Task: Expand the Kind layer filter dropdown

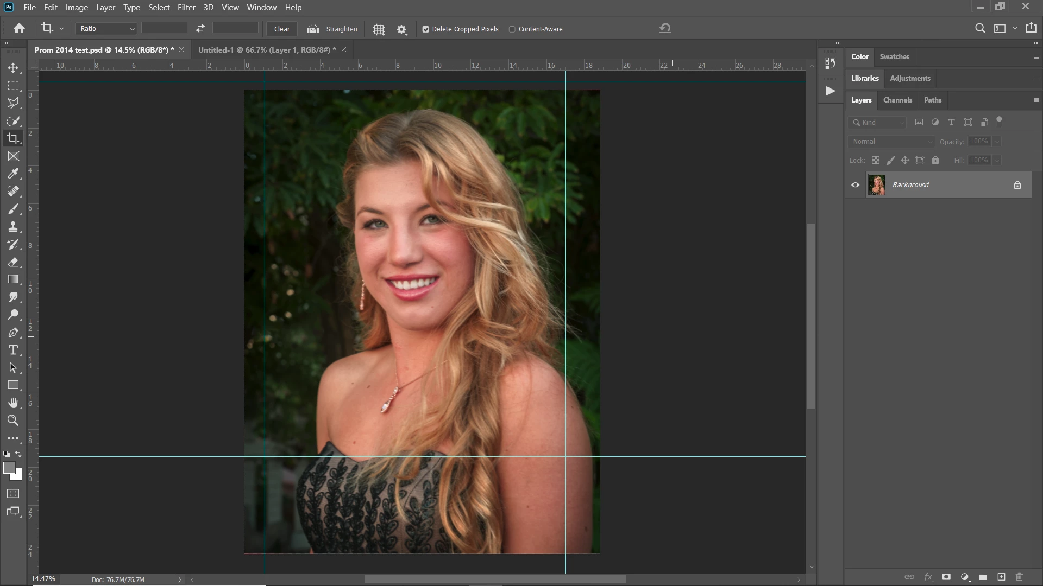Action: pos(878,123)
